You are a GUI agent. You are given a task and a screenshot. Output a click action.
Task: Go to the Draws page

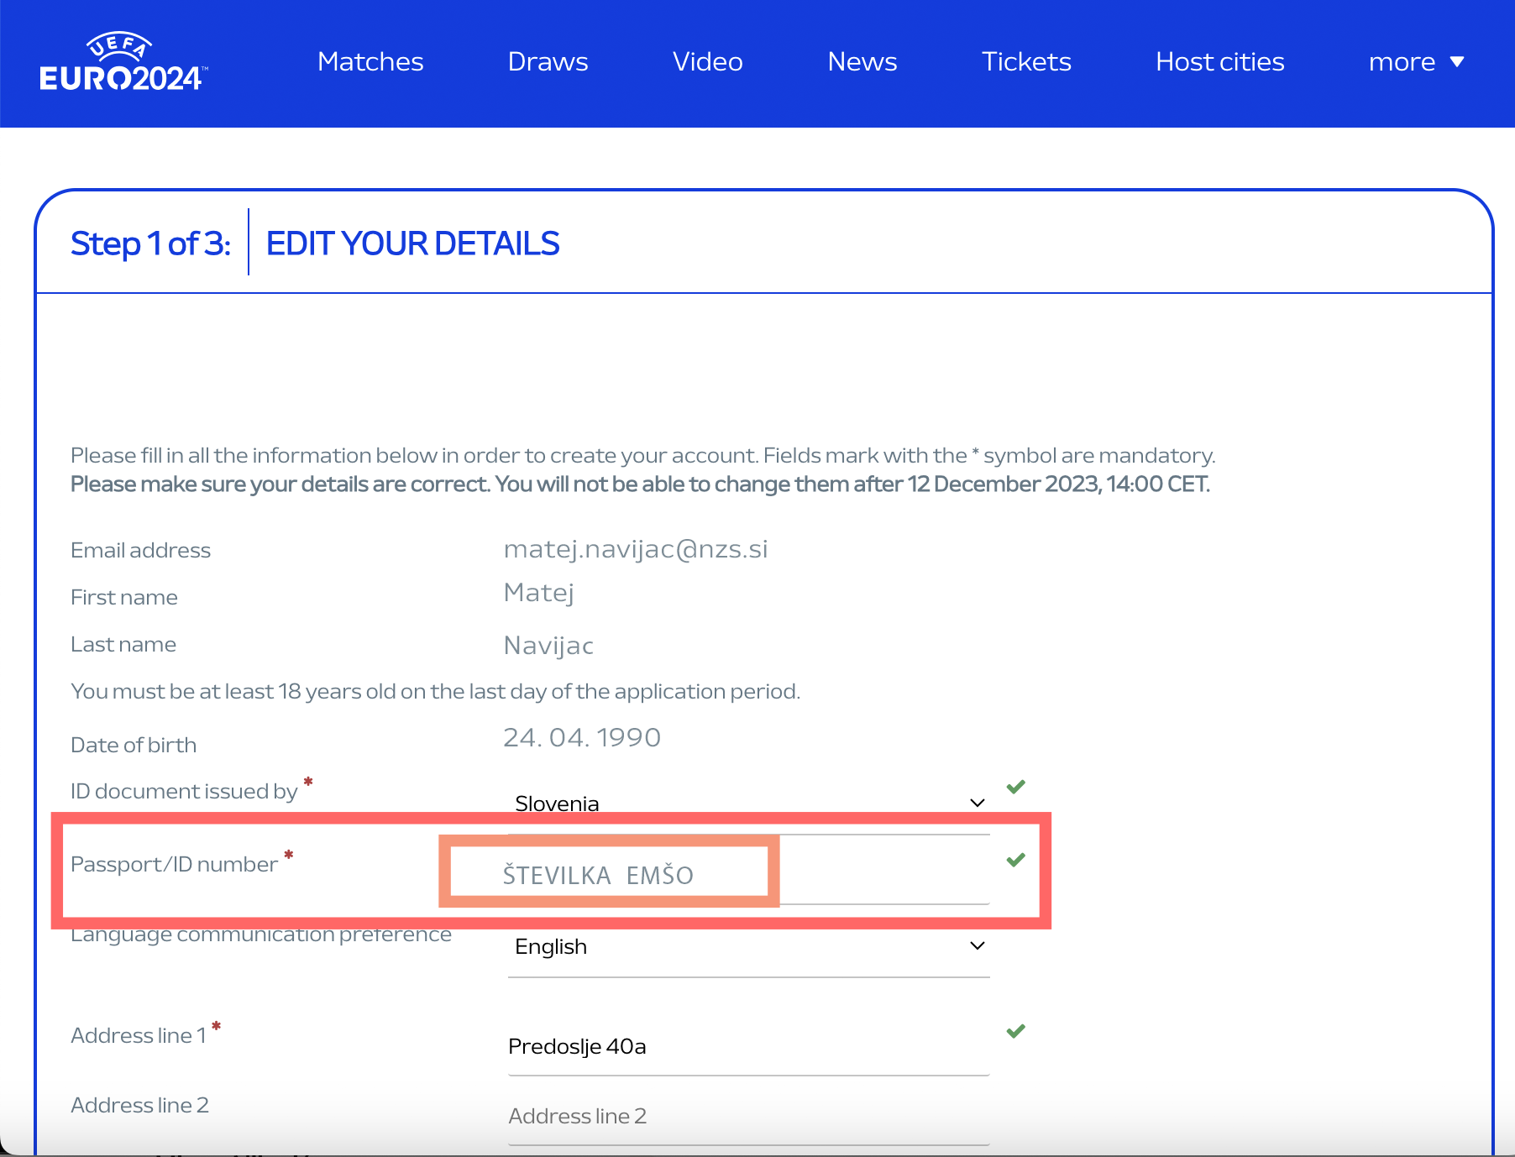[548, 62]
